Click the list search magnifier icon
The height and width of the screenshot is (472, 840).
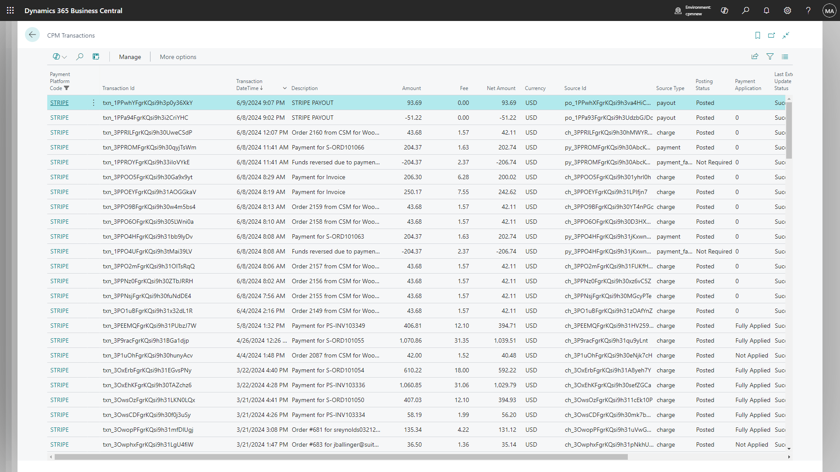pos(80,57)
